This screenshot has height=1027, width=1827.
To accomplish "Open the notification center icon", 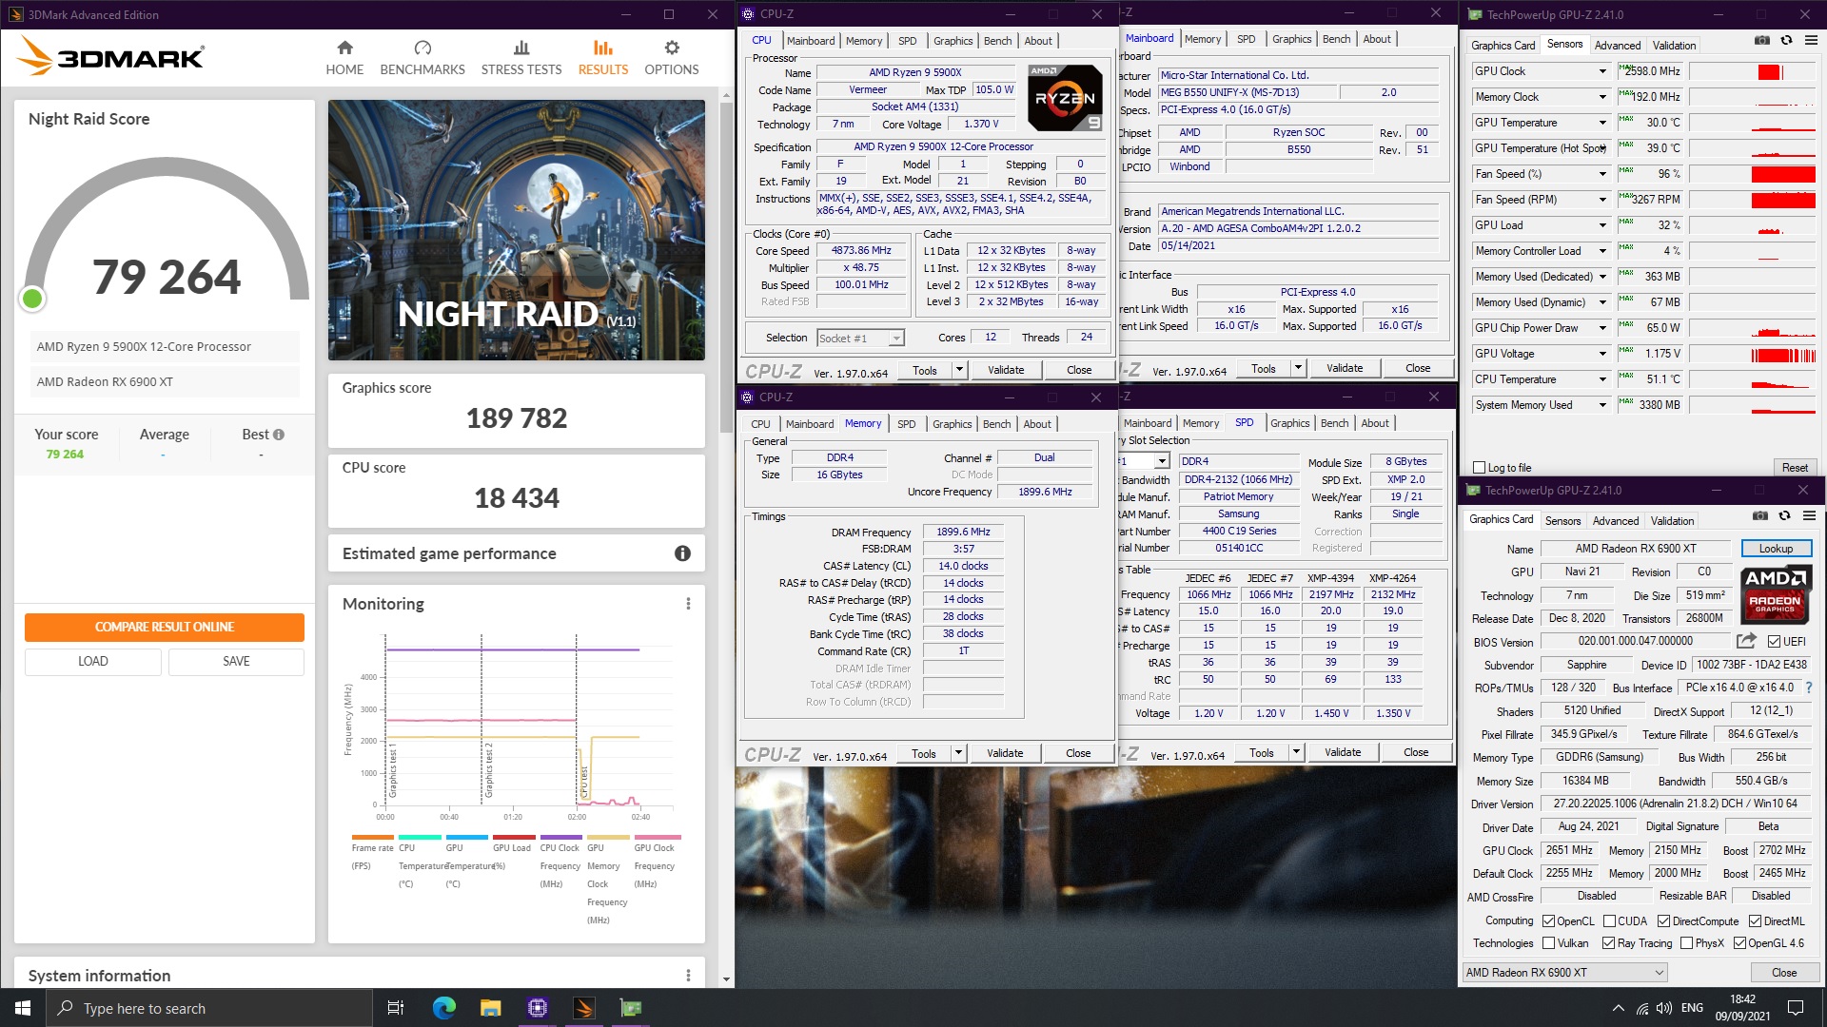I will click(x=1796, y=1008).
